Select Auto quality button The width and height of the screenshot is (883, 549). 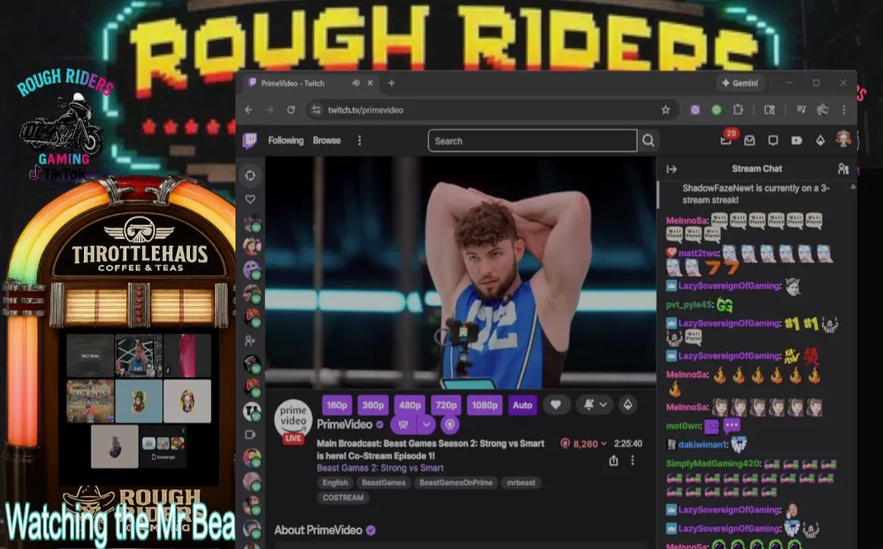522,405
